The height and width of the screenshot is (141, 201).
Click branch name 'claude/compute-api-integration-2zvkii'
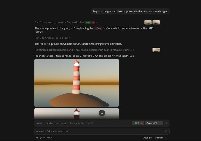pyautogui.click(x=69, y=123)
